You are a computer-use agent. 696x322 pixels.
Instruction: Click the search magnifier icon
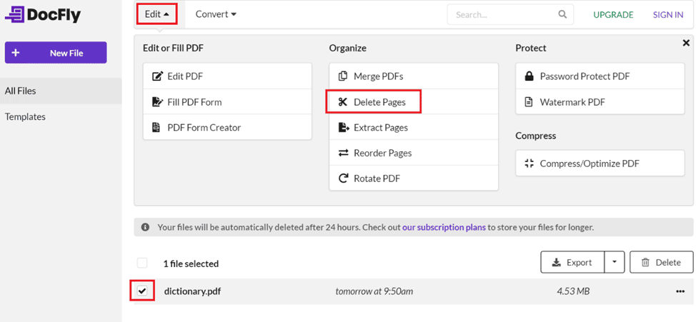562,14
